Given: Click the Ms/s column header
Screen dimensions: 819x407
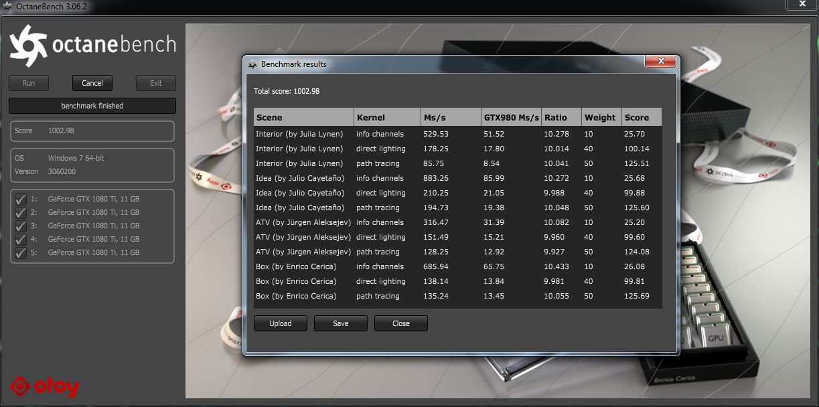Looking at the screenshot, I should [x=451, y=117].
